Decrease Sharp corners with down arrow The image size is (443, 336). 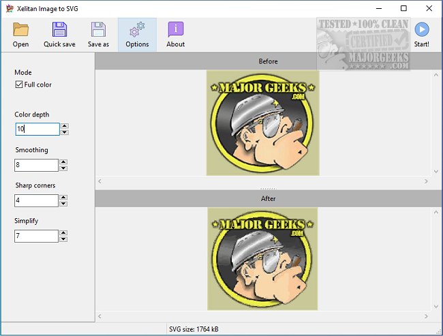63,204
